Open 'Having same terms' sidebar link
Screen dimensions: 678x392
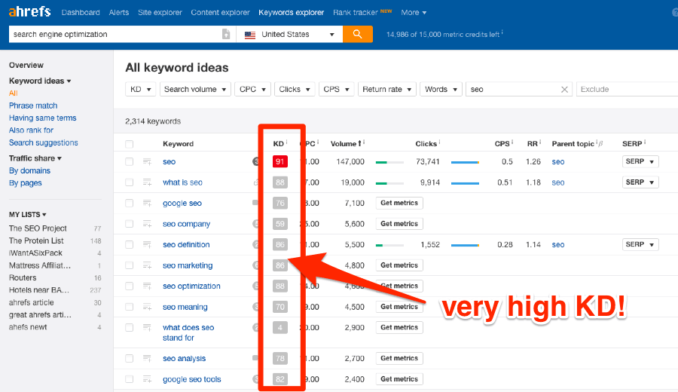42,118
